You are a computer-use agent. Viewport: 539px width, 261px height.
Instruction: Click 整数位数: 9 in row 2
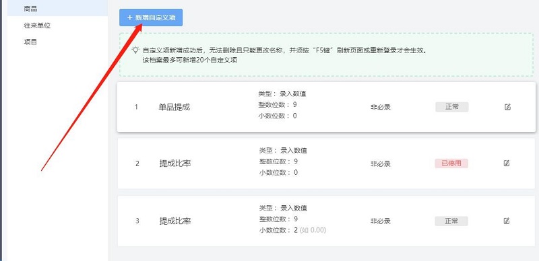click(278, 161)
